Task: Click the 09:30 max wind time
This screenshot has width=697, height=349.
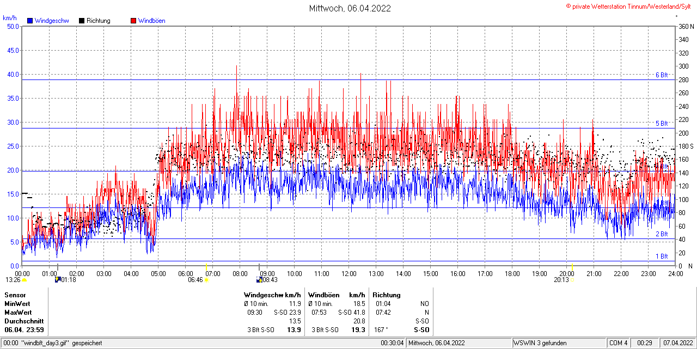Action: point(255,313)
